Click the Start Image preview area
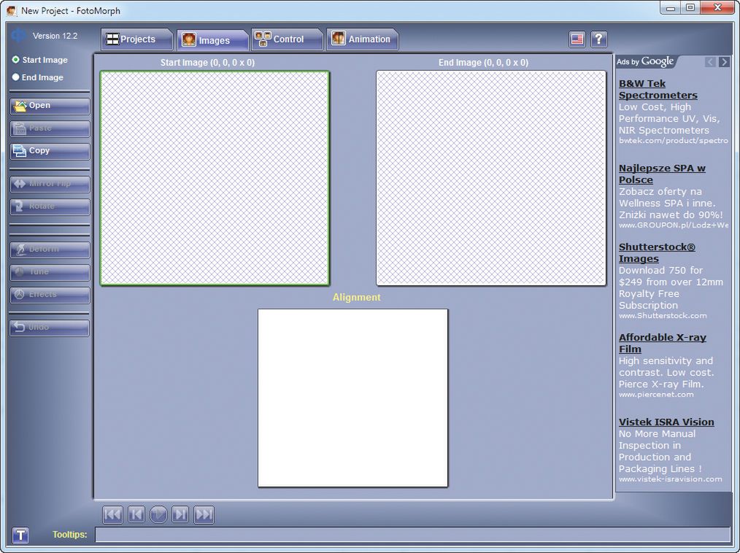The width and height of the screenshot is (740, 553). point(215,178)
